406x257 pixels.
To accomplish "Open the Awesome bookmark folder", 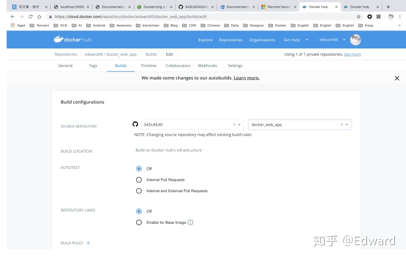I will (121, 25).
